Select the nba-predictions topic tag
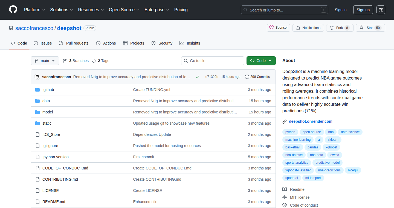 click(329, 170)
